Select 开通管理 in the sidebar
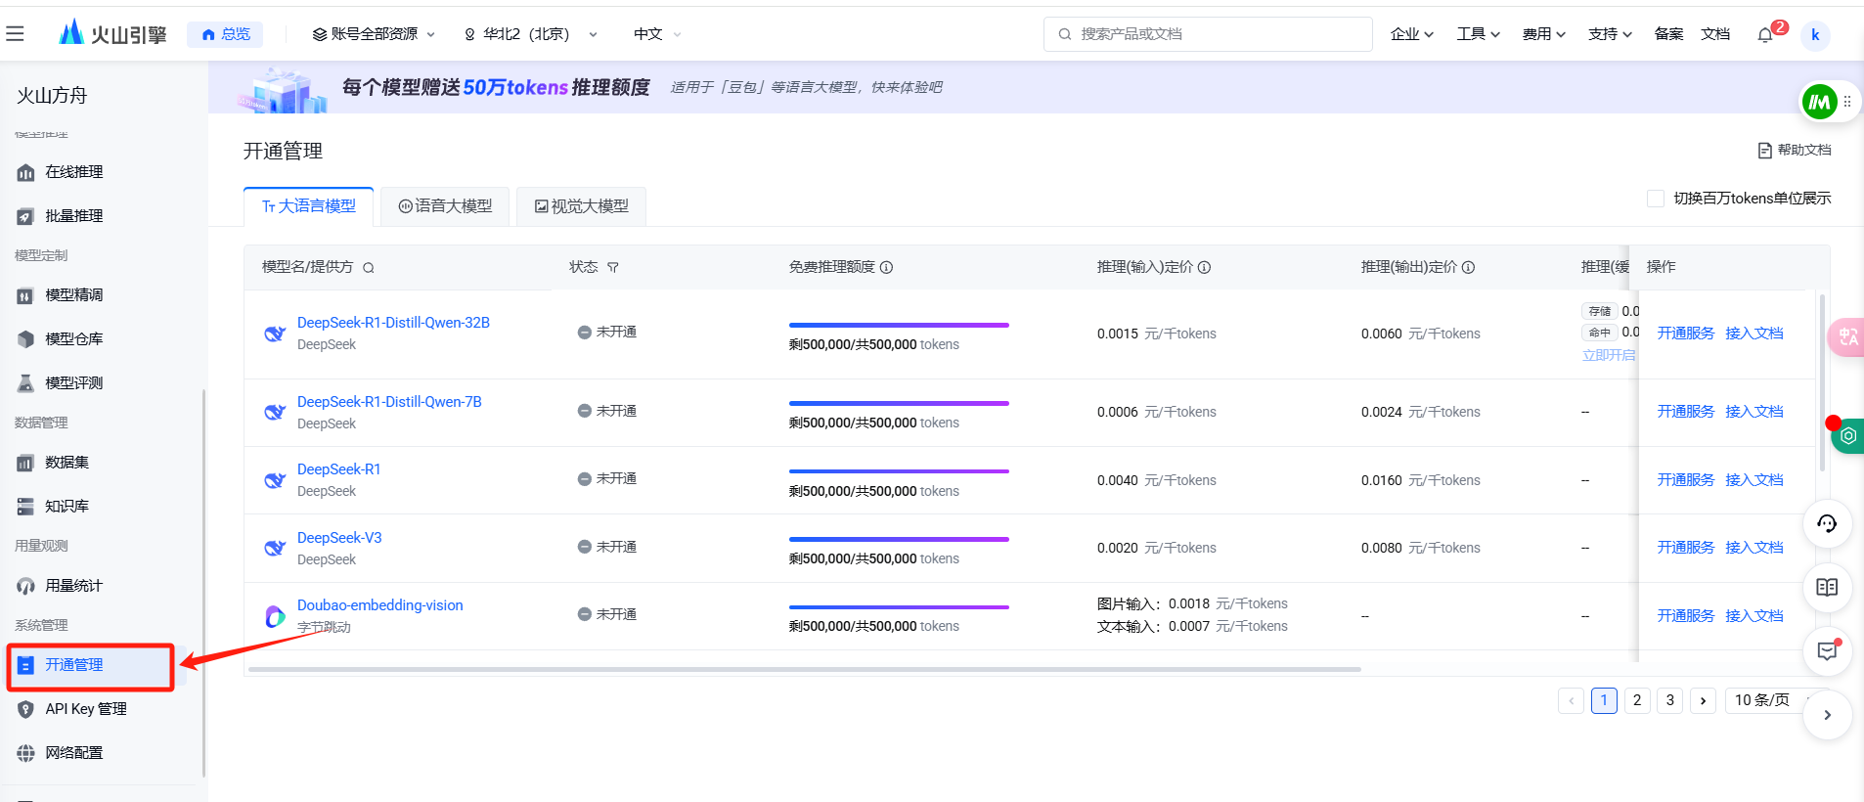The height and width of the screenshot is (802, 1864). pyautogui.click(x=90, y=666)
